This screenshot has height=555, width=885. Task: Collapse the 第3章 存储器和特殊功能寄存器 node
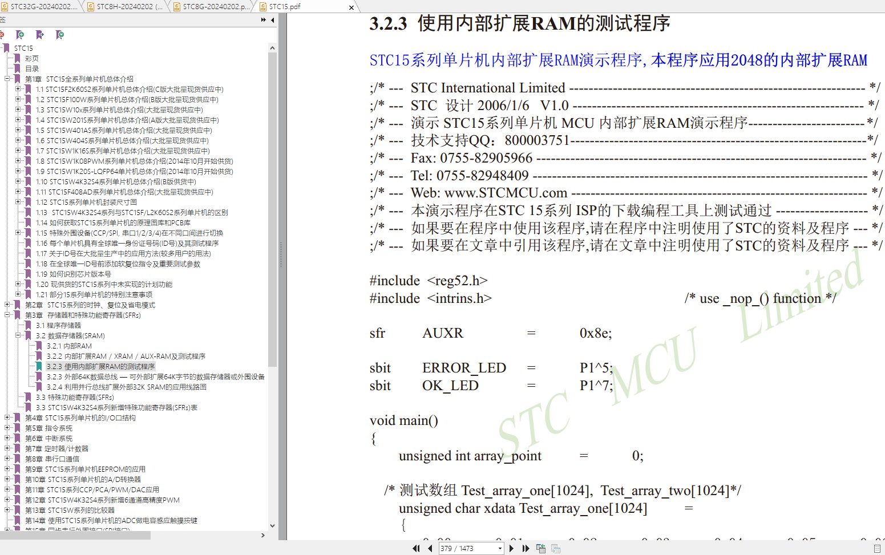click(x=7, y=315)
